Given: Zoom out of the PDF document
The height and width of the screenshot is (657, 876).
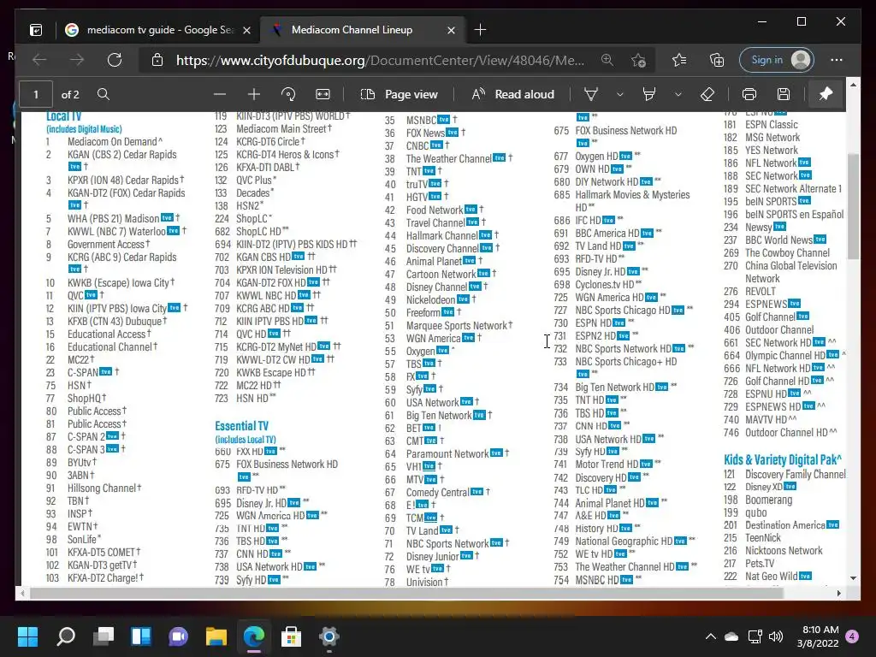Looking at the screenshot, I should (x=220, y=94).
